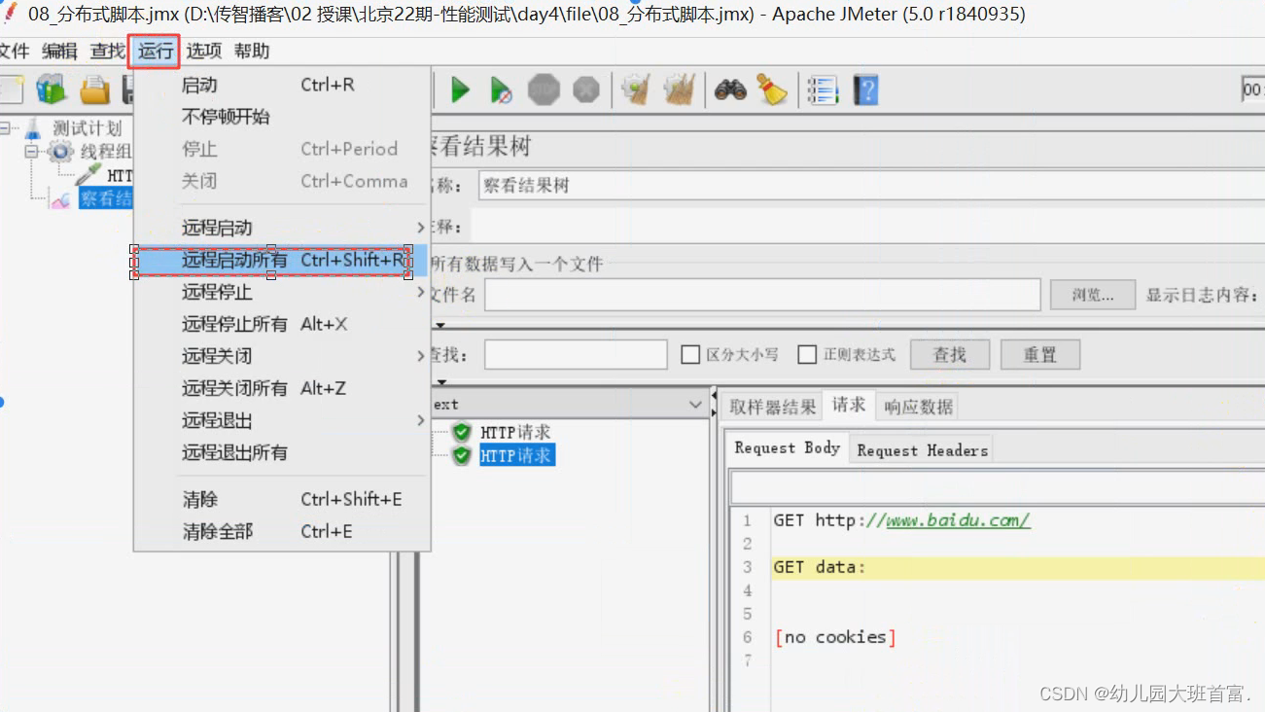Switch to the 响应数据 tab
The image size is (1265, 712).
point(918,407)
